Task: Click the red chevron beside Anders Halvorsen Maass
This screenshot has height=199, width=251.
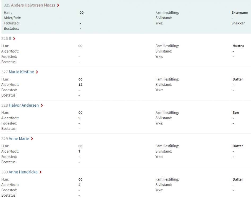Action: 58,5
